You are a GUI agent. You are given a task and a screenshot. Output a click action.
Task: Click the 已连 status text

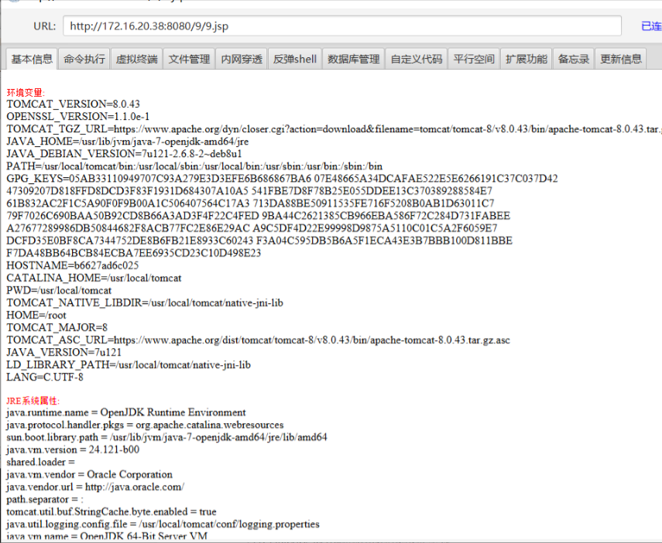(651, 26)
